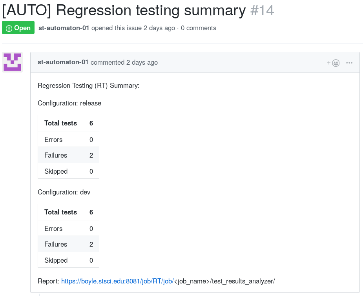363x296 pixels.
Task: Click the 'Configuration: dev' text
Action: [x=64, y=192]
